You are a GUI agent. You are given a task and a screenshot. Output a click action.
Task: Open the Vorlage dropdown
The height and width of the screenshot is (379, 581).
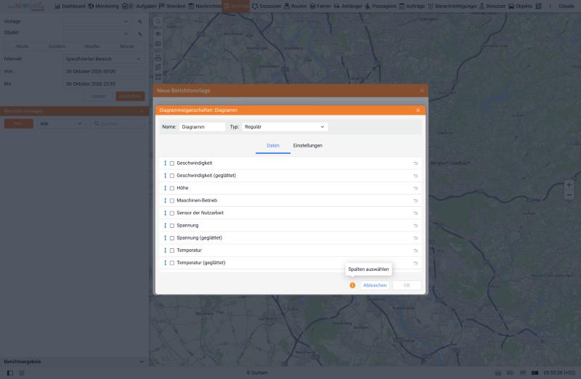pyautogui.click(x=97, y=22)
